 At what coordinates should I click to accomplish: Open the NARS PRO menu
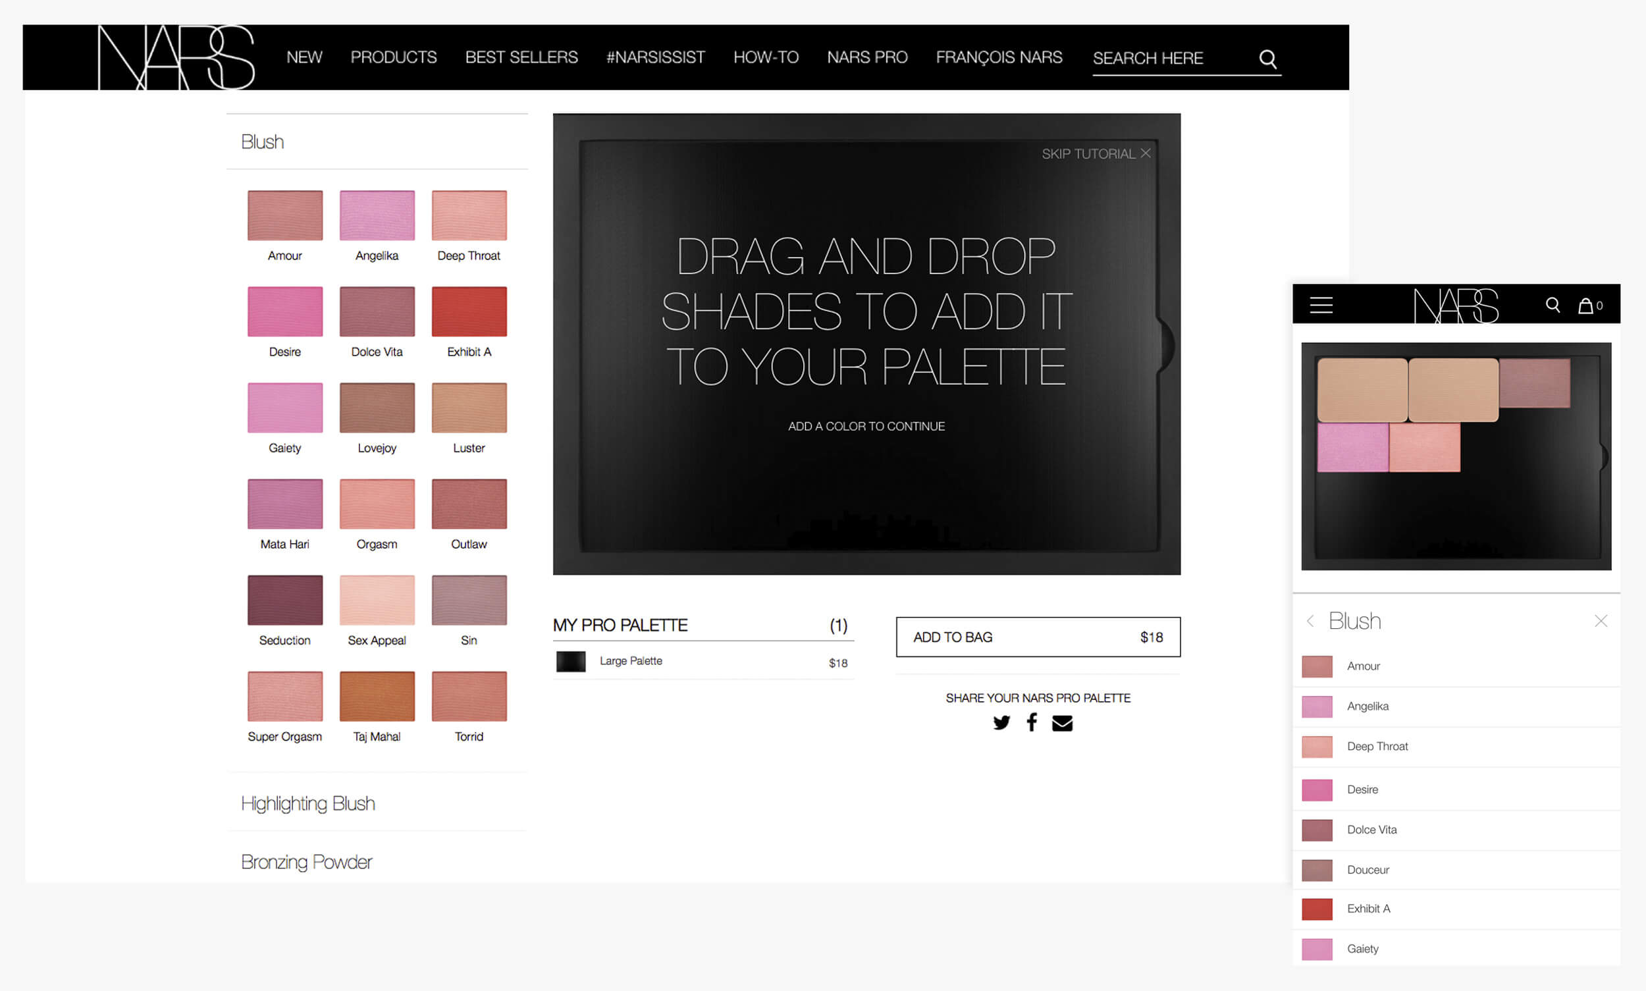[x=866, y=57]
